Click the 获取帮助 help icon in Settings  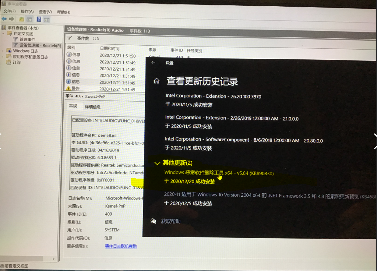click(153, 221)
